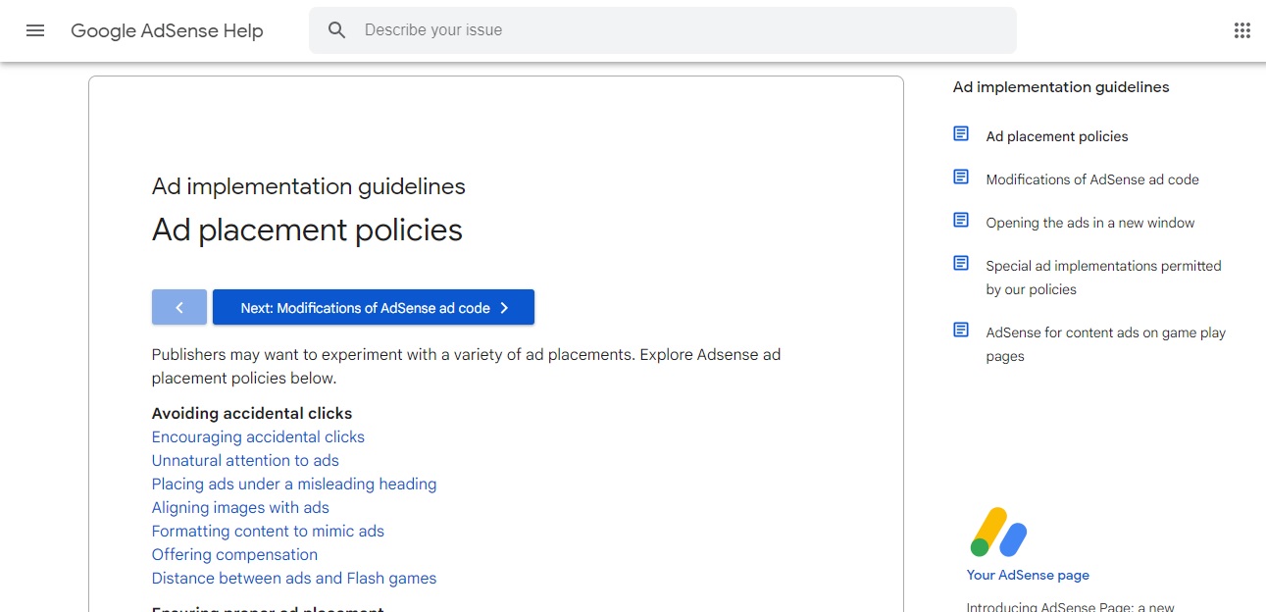The width and height of the screenshot is (1266, 612).
Task: Click the article icon beside AdSense for content ads
Action: (961, 331)
